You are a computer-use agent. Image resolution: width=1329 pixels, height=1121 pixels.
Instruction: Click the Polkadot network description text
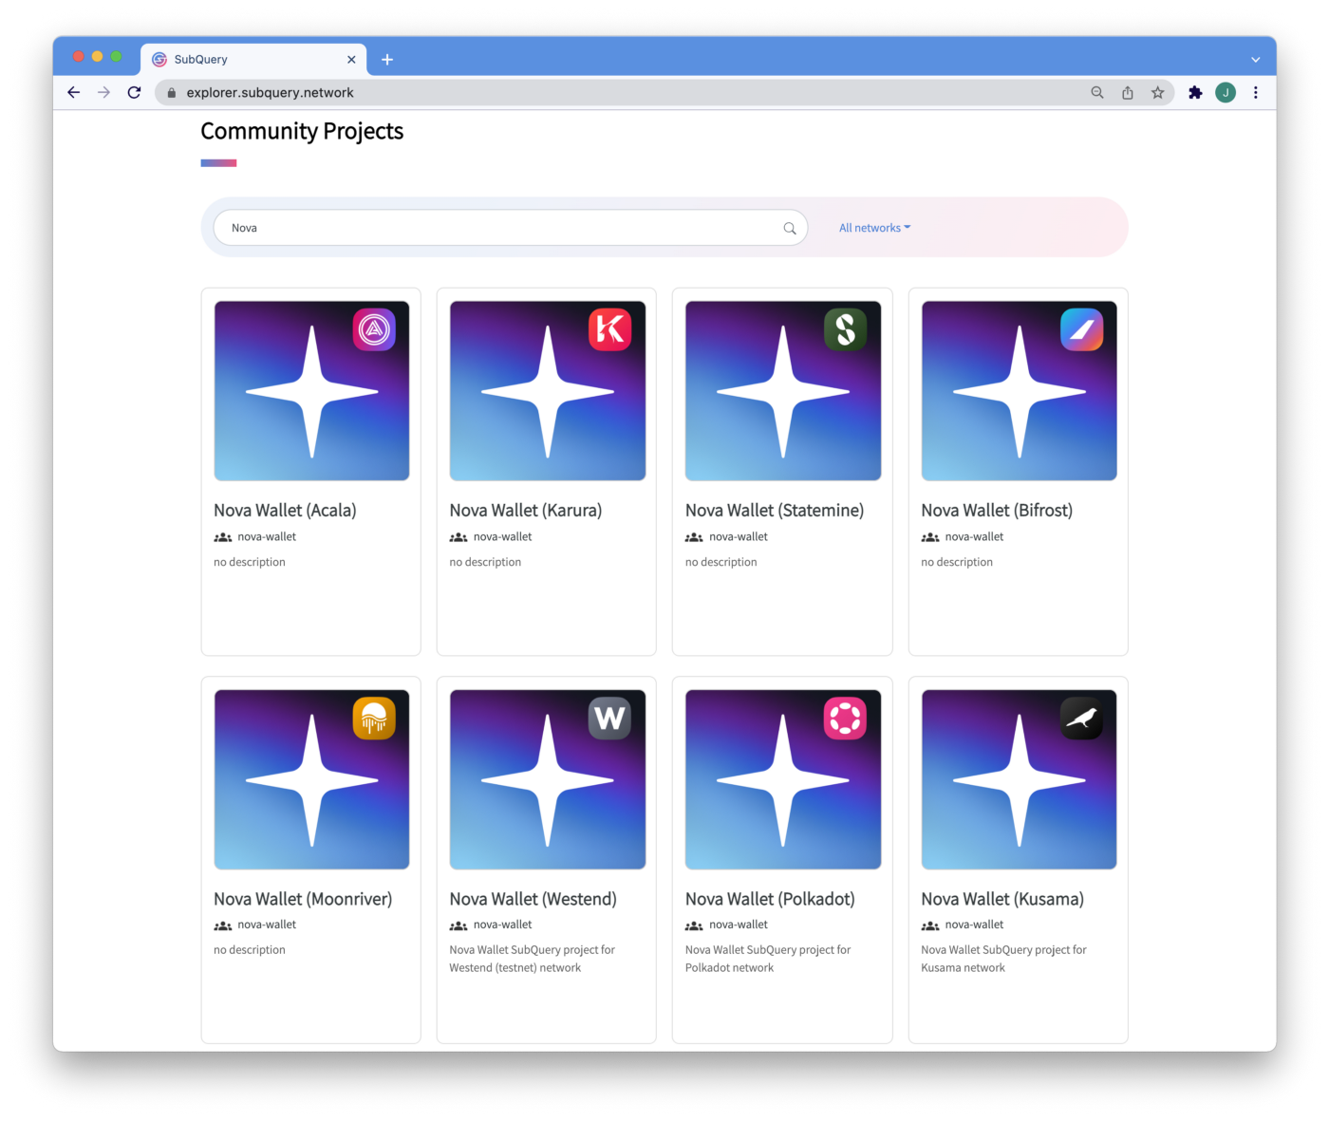(x=768, y=959)
